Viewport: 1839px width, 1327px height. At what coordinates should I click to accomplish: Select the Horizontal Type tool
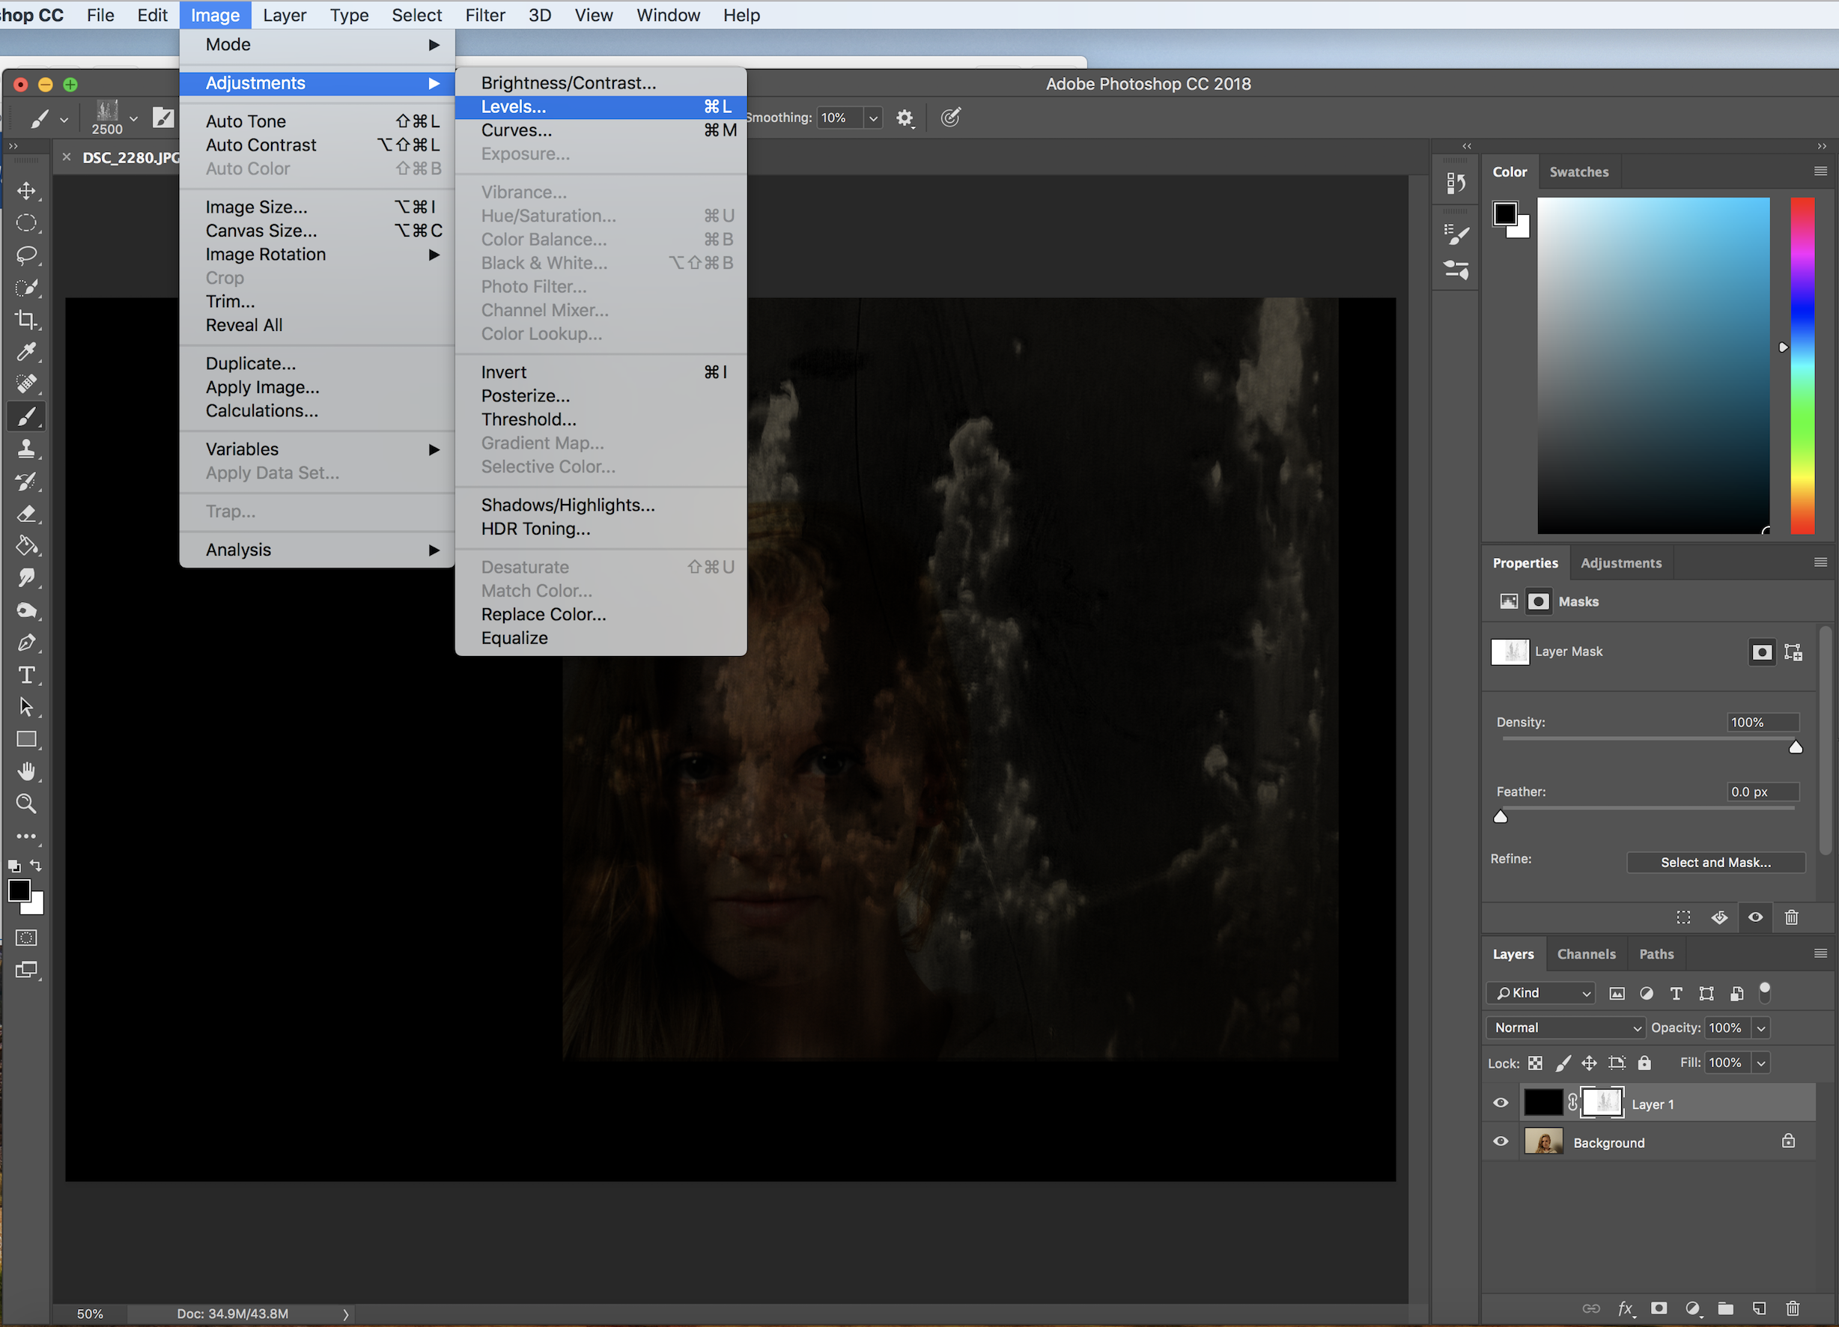27,675
